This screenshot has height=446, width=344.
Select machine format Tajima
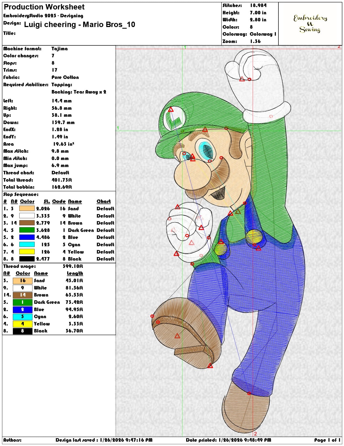pyautogui.click(x=60, y=49)
